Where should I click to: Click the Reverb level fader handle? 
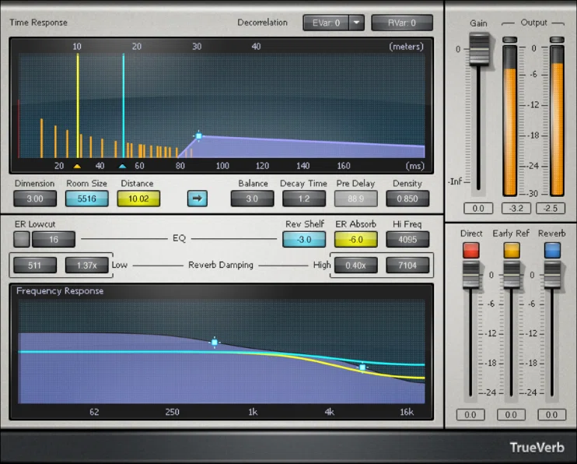click(x=552, y=275)
